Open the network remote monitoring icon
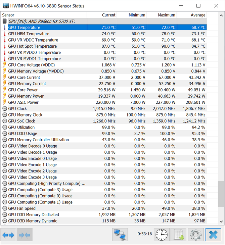This screenshot has height=245, width=225. click(120, 235)
